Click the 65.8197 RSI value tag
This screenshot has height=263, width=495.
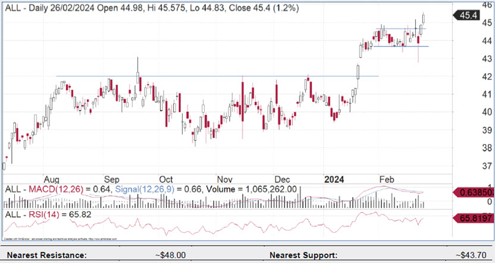tap(474, 218)
